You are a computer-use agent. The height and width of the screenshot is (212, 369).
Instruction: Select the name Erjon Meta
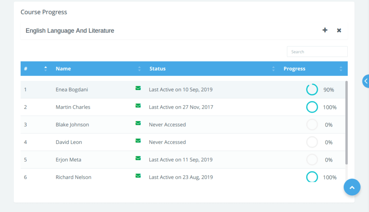tap(68, 159)
